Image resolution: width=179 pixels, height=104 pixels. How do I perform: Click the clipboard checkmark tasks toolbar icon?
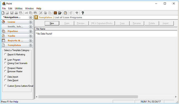(x=65, y=13)
